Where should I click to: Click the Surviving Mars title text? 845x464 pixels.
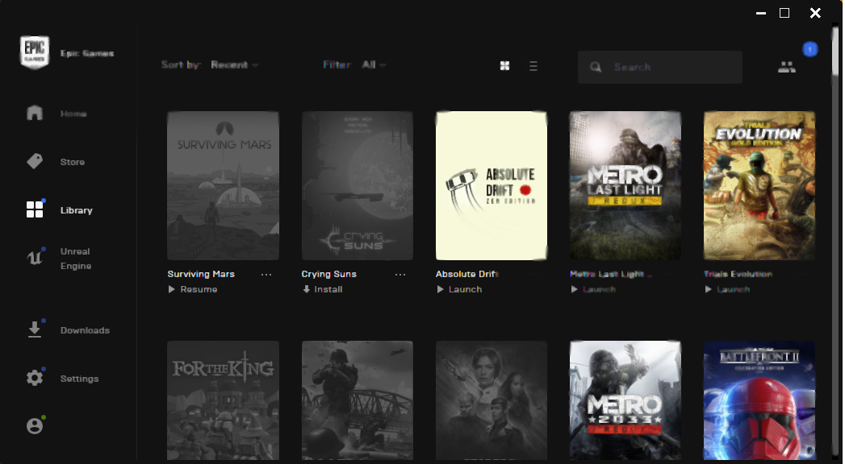click(201, 274)
